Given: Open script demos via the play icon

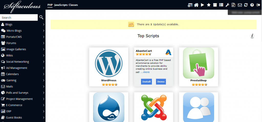Looking at the screenshot, I should (203, 5).
